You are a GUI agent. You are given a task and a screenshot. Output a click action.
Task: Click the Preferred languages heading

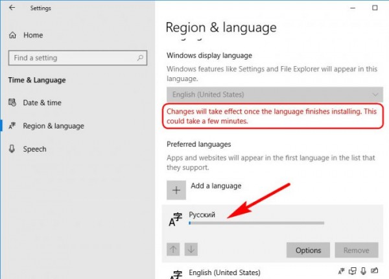[199, 144]
